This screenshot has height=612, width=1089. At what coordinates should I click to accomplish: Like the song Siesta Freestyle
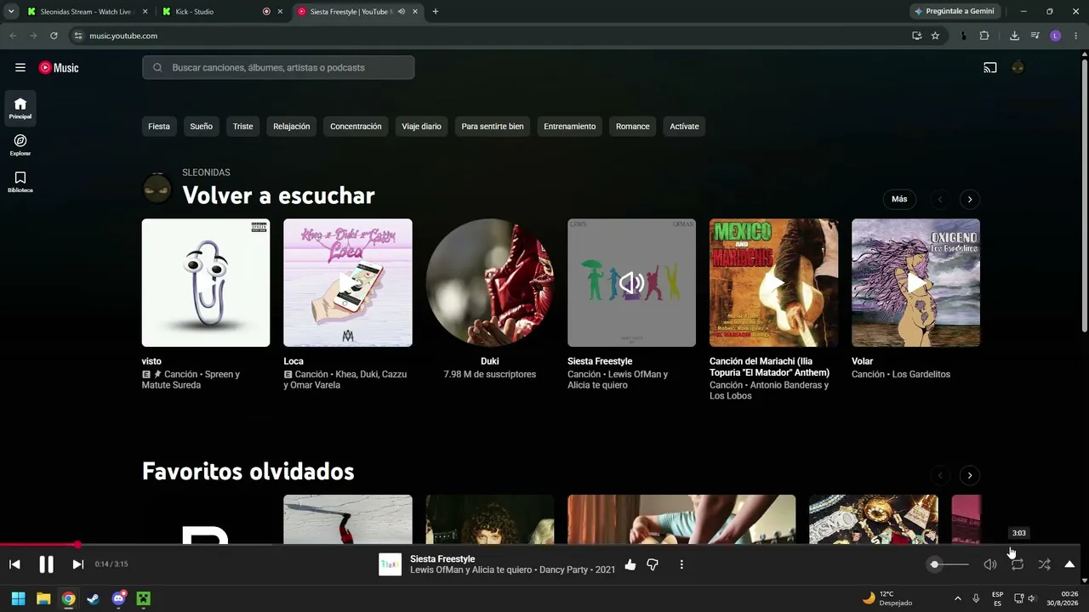[630, 564]
